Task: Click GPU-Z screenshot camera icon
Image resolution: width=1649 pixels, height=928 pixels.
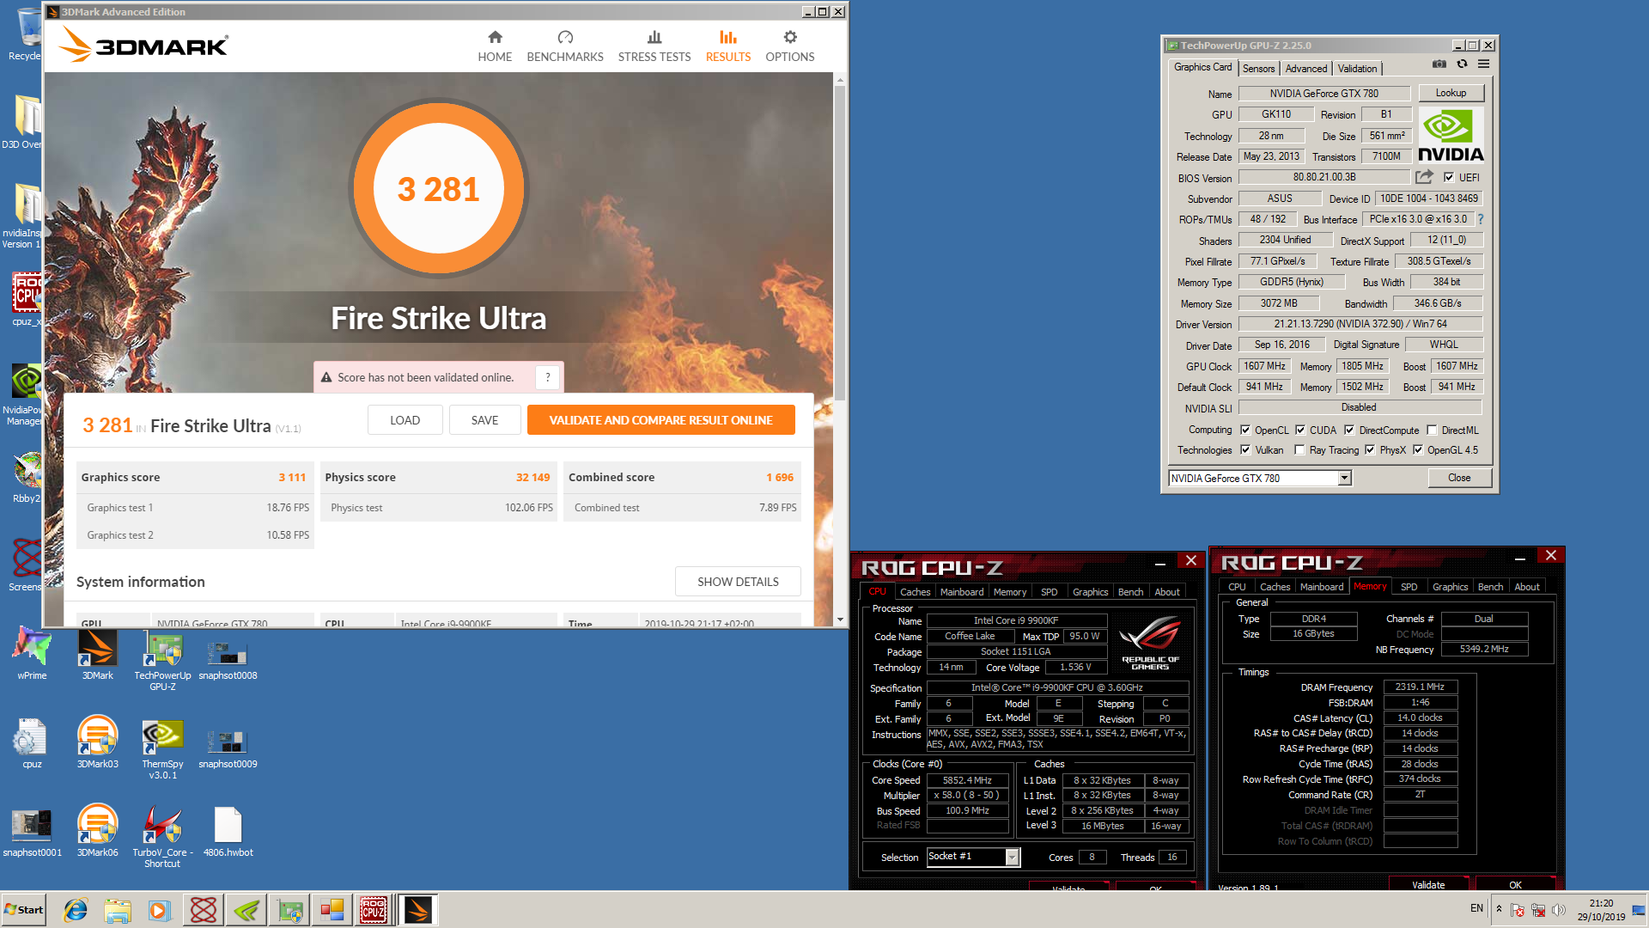Action: [x=1439, y=64]
